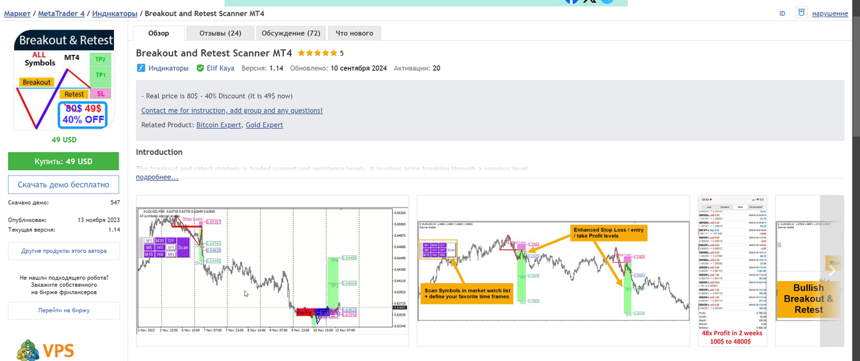Open Другие продукты этого автора
This screenshot has width=860, height=361.
pos(64,251)
